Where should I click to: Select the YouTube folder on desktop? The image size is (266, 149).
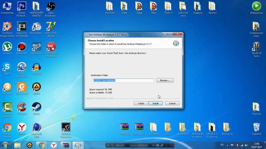pyautogui.click(x=110, y=8)
